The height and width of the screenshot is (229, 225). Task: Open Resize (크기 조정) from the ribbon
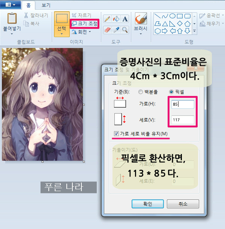[x=85, y=24]
